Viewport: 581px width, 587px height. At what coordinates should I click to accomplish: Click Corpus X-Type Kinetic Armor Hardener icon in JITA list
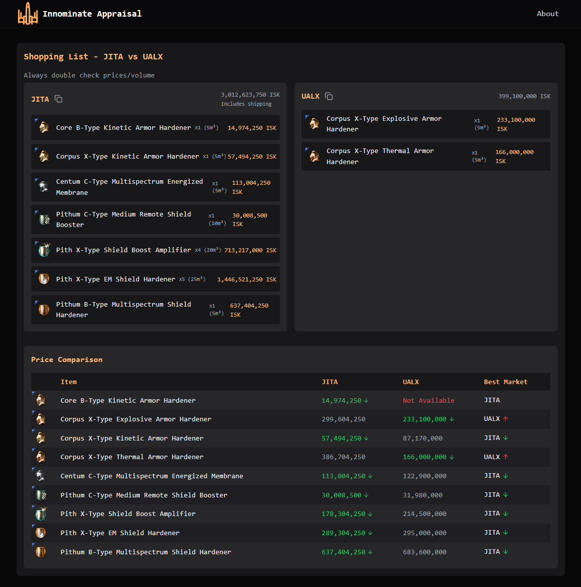coord(44,156)
